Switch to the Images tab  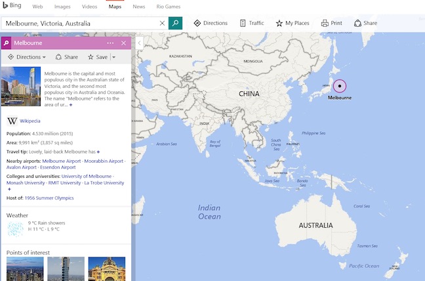(x=62, y=7)
